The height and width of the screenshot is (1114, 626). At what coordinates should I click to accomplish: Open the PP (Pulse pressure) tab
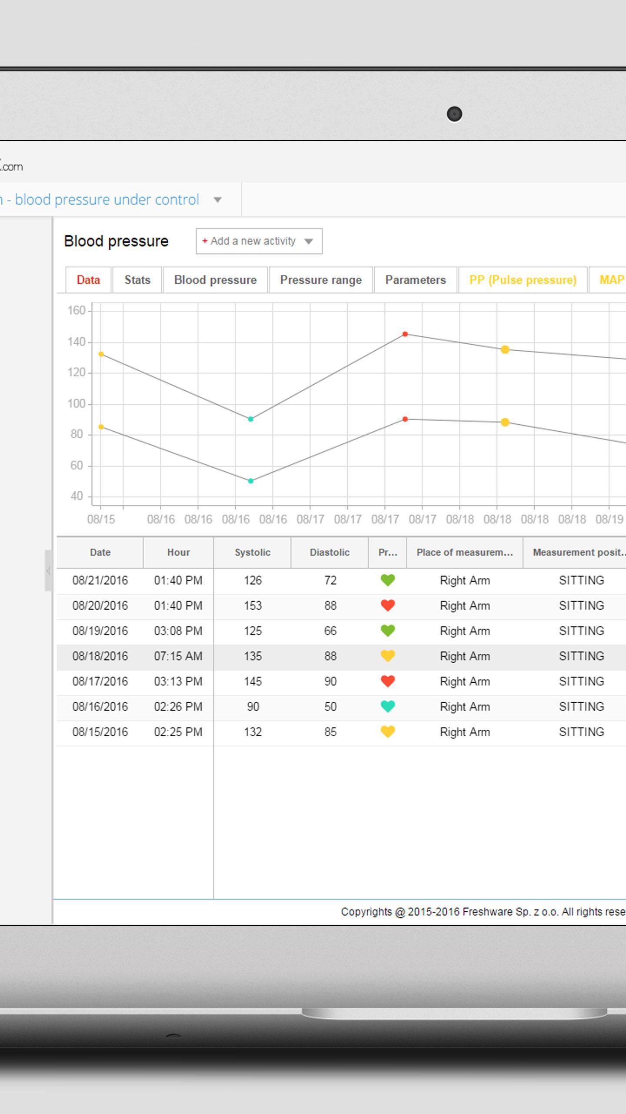click(x=523, y=280)
